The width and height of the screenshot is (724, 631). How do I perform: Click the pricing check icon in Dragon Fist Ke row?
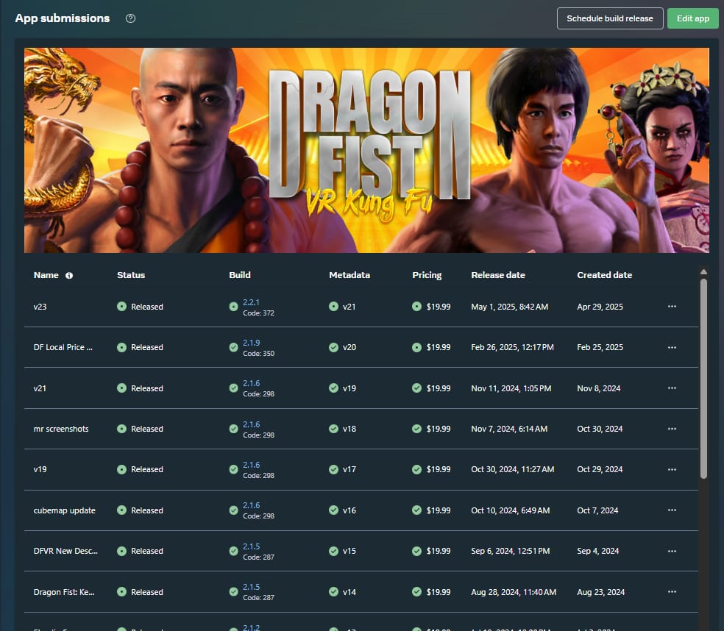pos(416,592)
